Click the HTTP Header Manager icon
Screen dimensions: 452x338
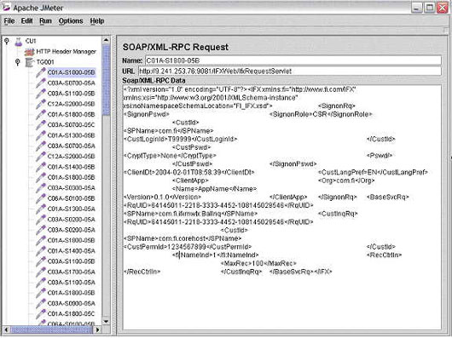click(29, 52)
